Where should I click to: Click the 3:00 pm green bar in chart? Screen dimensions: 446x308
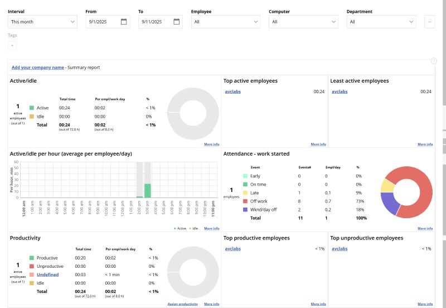pos(148,190)
